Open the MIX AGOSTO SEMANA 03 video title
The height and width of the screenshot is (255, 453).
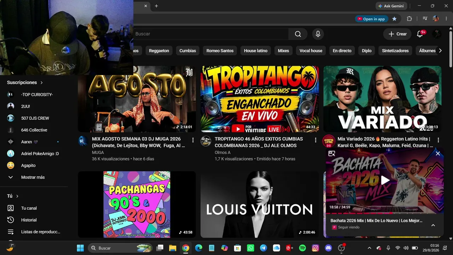point(138,142)
